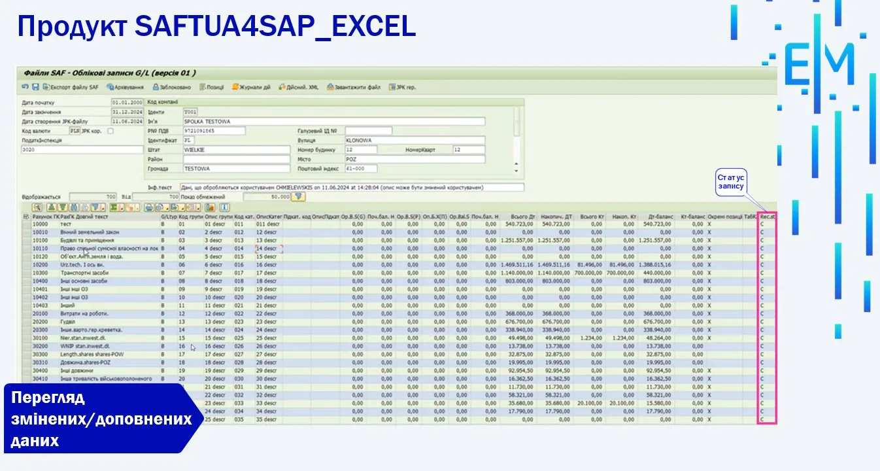Click the sort ascending icon in the grid toolbar

point(53,207)
